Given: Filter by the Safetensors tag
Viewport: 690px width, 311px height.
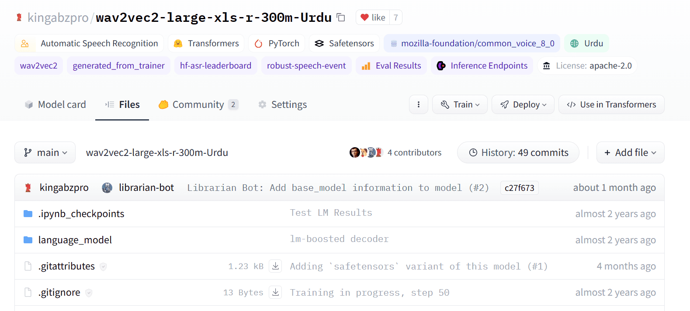Looking at the screenshot, I should [344, 43].
